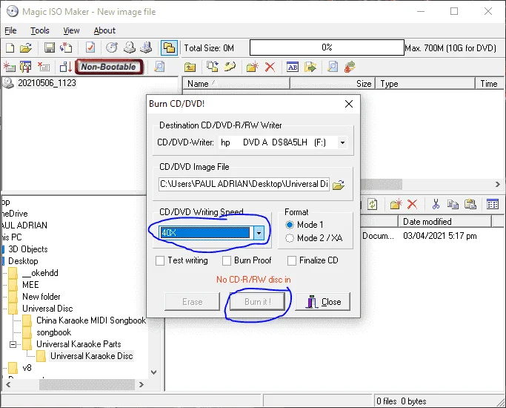Viewport: 506px width, 408px height.
Task: Open the View menu
Action: tap(71, 30)
